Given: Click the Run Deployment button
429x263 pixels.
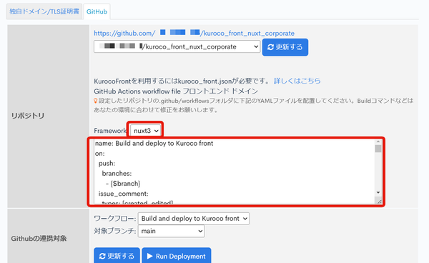Looking at the screenshot, I should [177, 256].
